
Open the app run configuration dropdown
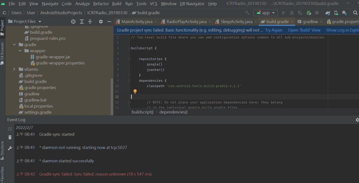point(266,13)
